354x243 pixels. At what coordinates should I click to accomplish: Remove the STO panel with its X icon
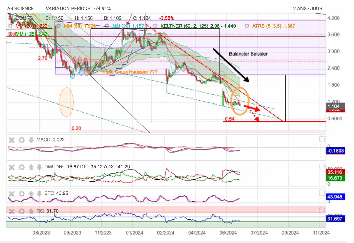coord(12,194)
